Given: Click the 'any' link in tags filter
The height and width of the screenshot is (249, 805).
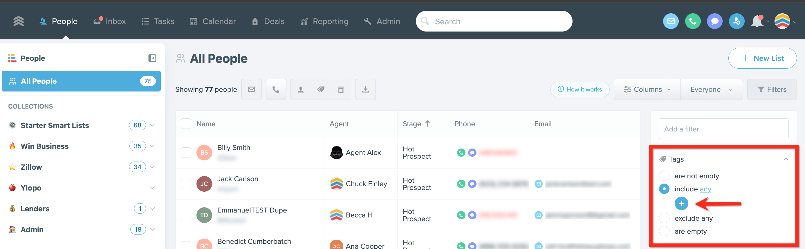Looking at the screenshot, I should [x=705, y=189].
